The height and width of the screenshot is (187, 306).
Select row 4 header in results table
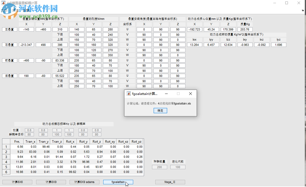[x=6, y=162]
